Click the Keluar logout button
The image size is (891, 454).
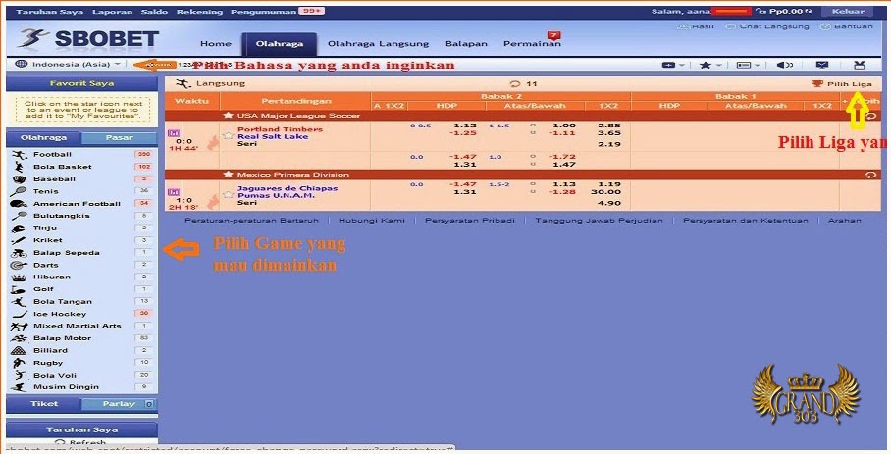[849, 12]
